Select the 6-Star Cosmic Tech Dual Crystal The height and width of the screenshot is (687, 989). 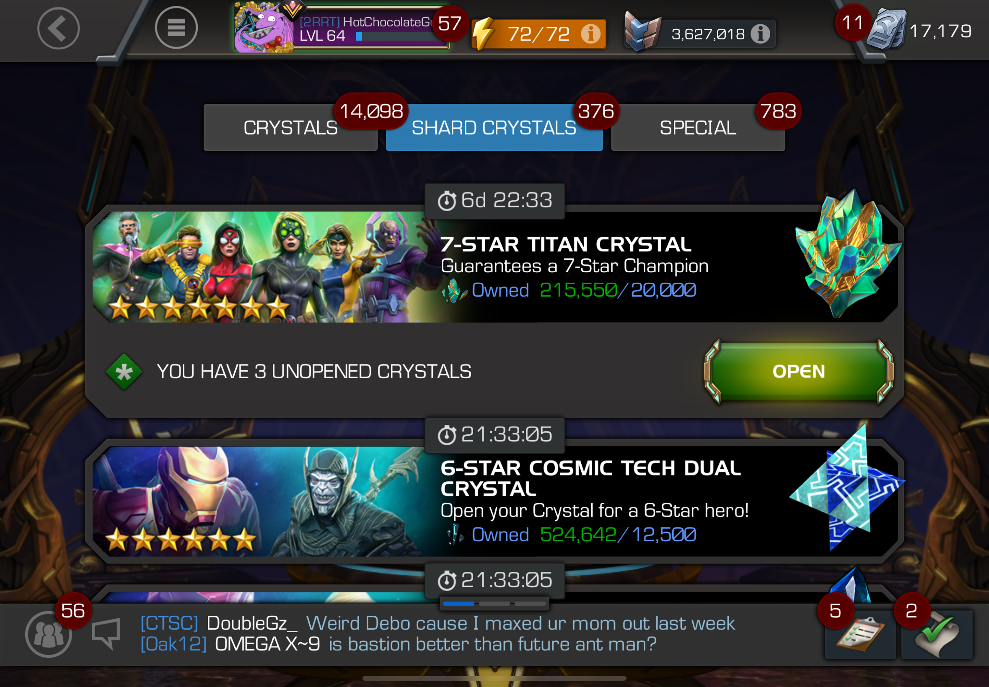495,501
